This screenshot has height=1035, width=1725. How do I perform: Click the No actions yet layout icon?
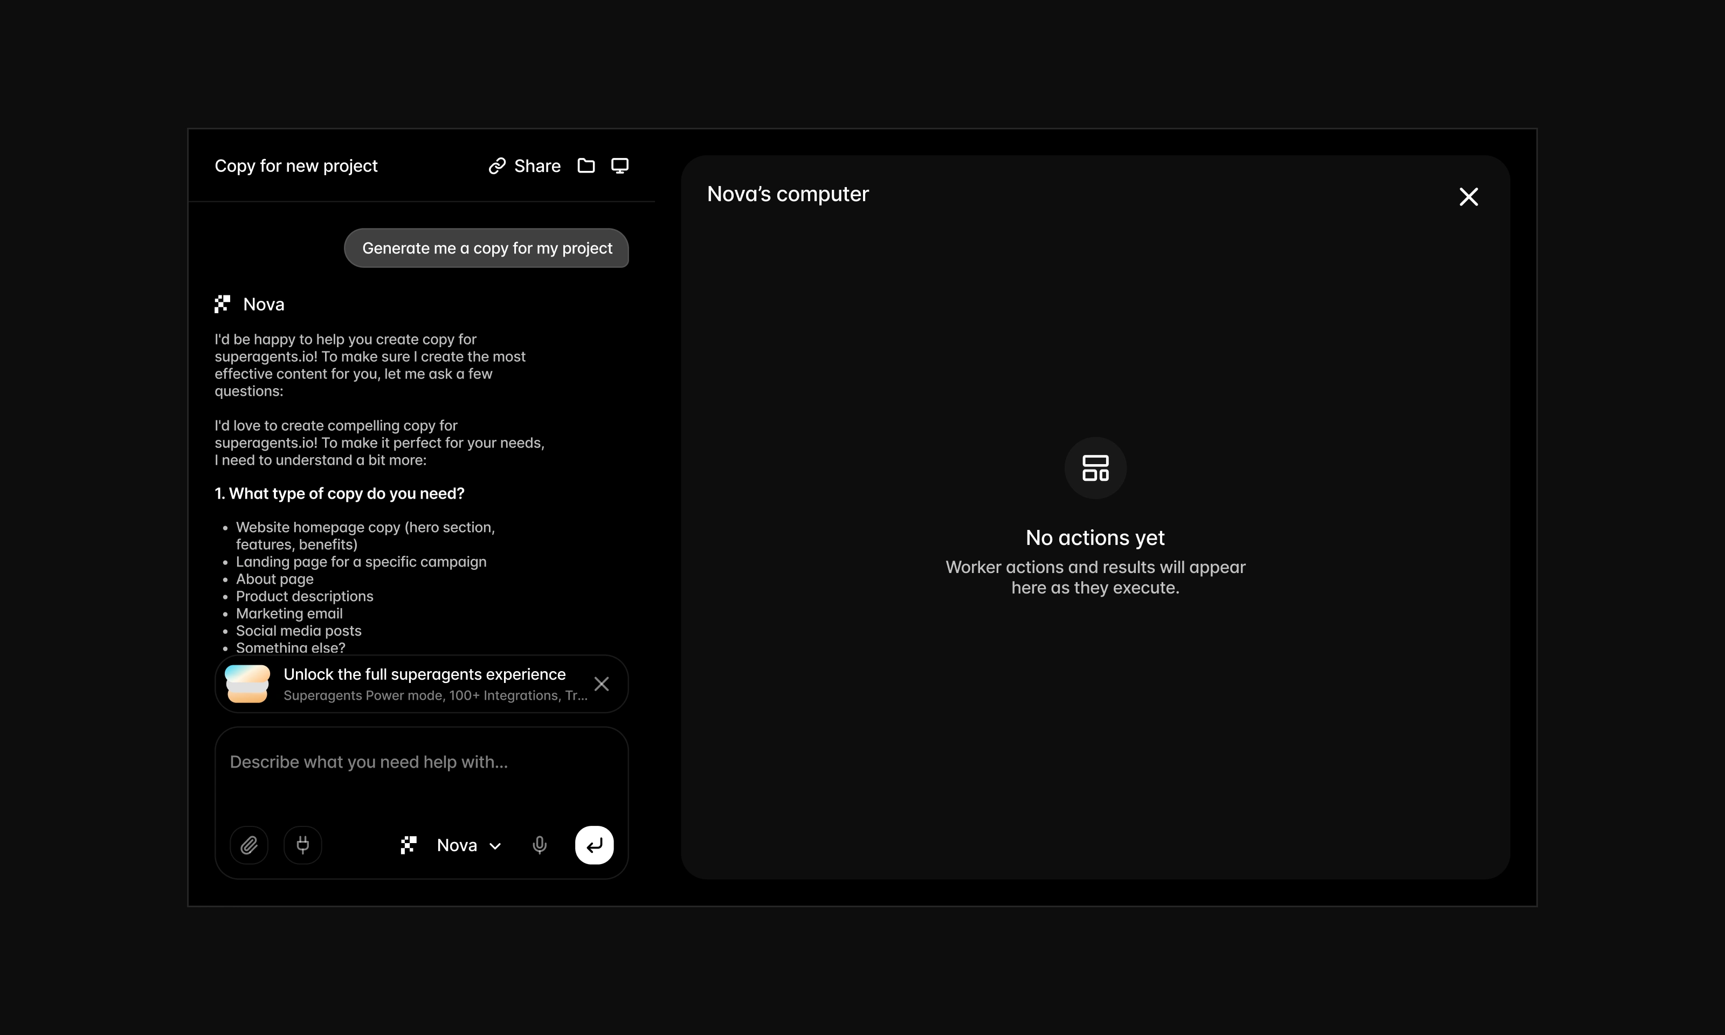(x=1095, y=468)
